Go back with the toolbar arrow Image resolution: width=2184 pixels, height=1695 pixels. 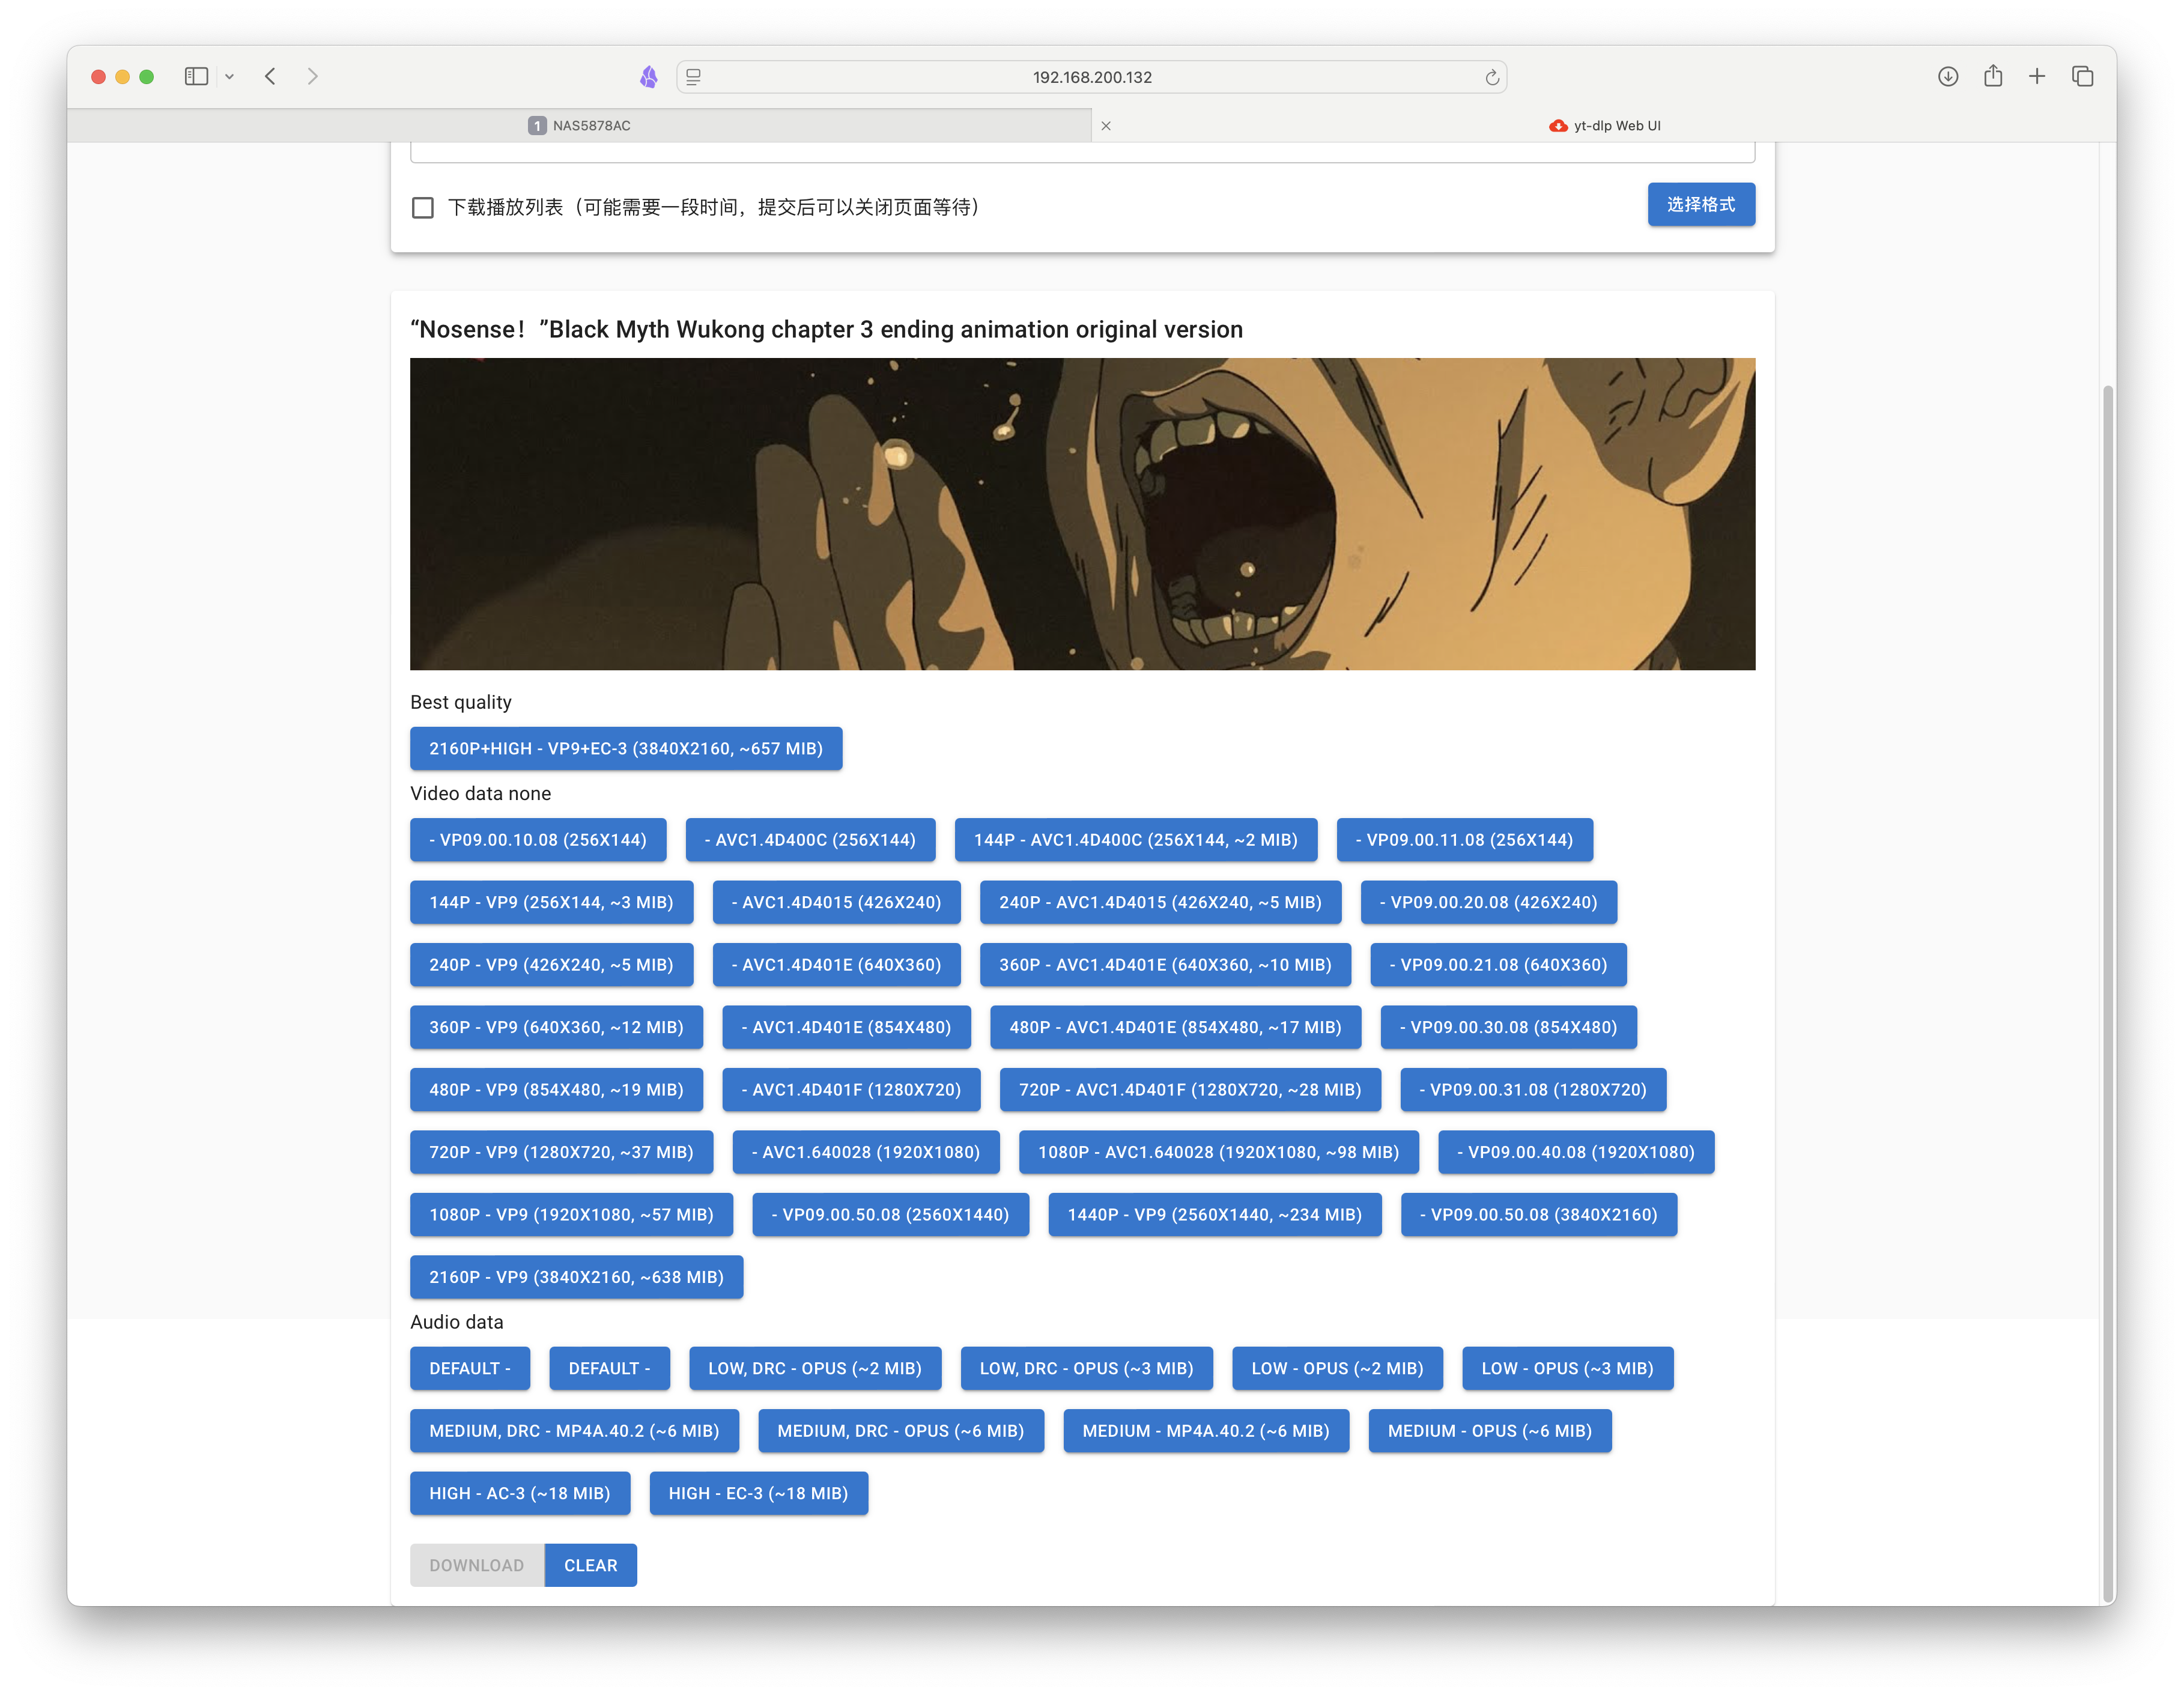coord(270,77)
